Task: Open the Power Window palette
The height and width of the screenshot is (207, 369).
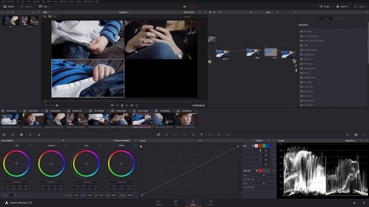Action: tap(176, 135)
